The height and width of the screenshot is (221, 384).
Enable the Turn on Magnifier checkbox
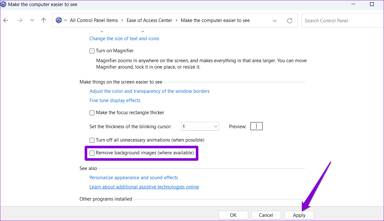coord(92,51)
